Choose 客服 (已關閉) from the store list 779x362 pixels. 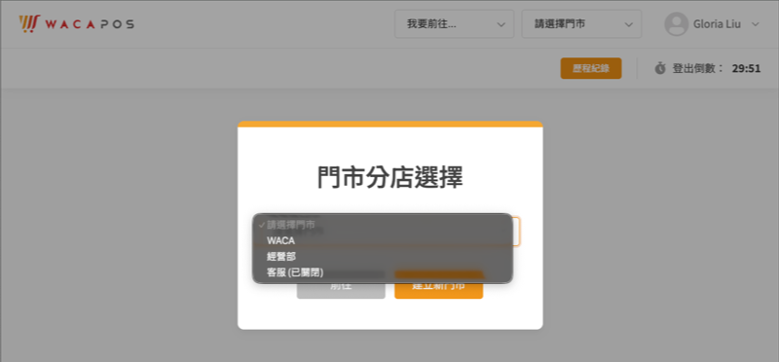click(x=383, y=272)
